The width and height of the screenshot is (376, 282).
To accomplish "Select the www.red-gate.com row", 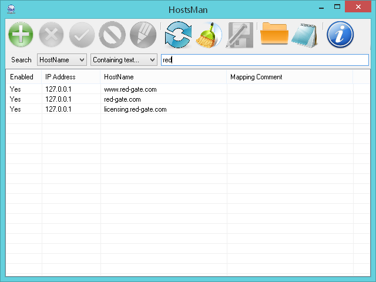I will [188, 89].
